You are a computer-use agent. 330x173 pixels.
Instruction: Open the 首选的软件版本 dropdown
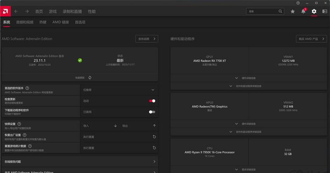point(119,90)
